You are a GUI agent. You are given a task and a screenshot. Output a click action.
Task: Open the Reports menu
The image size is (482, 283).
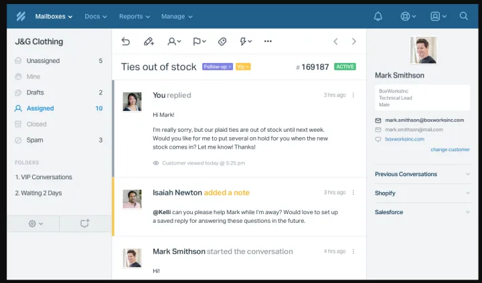[x=134, y=16]
